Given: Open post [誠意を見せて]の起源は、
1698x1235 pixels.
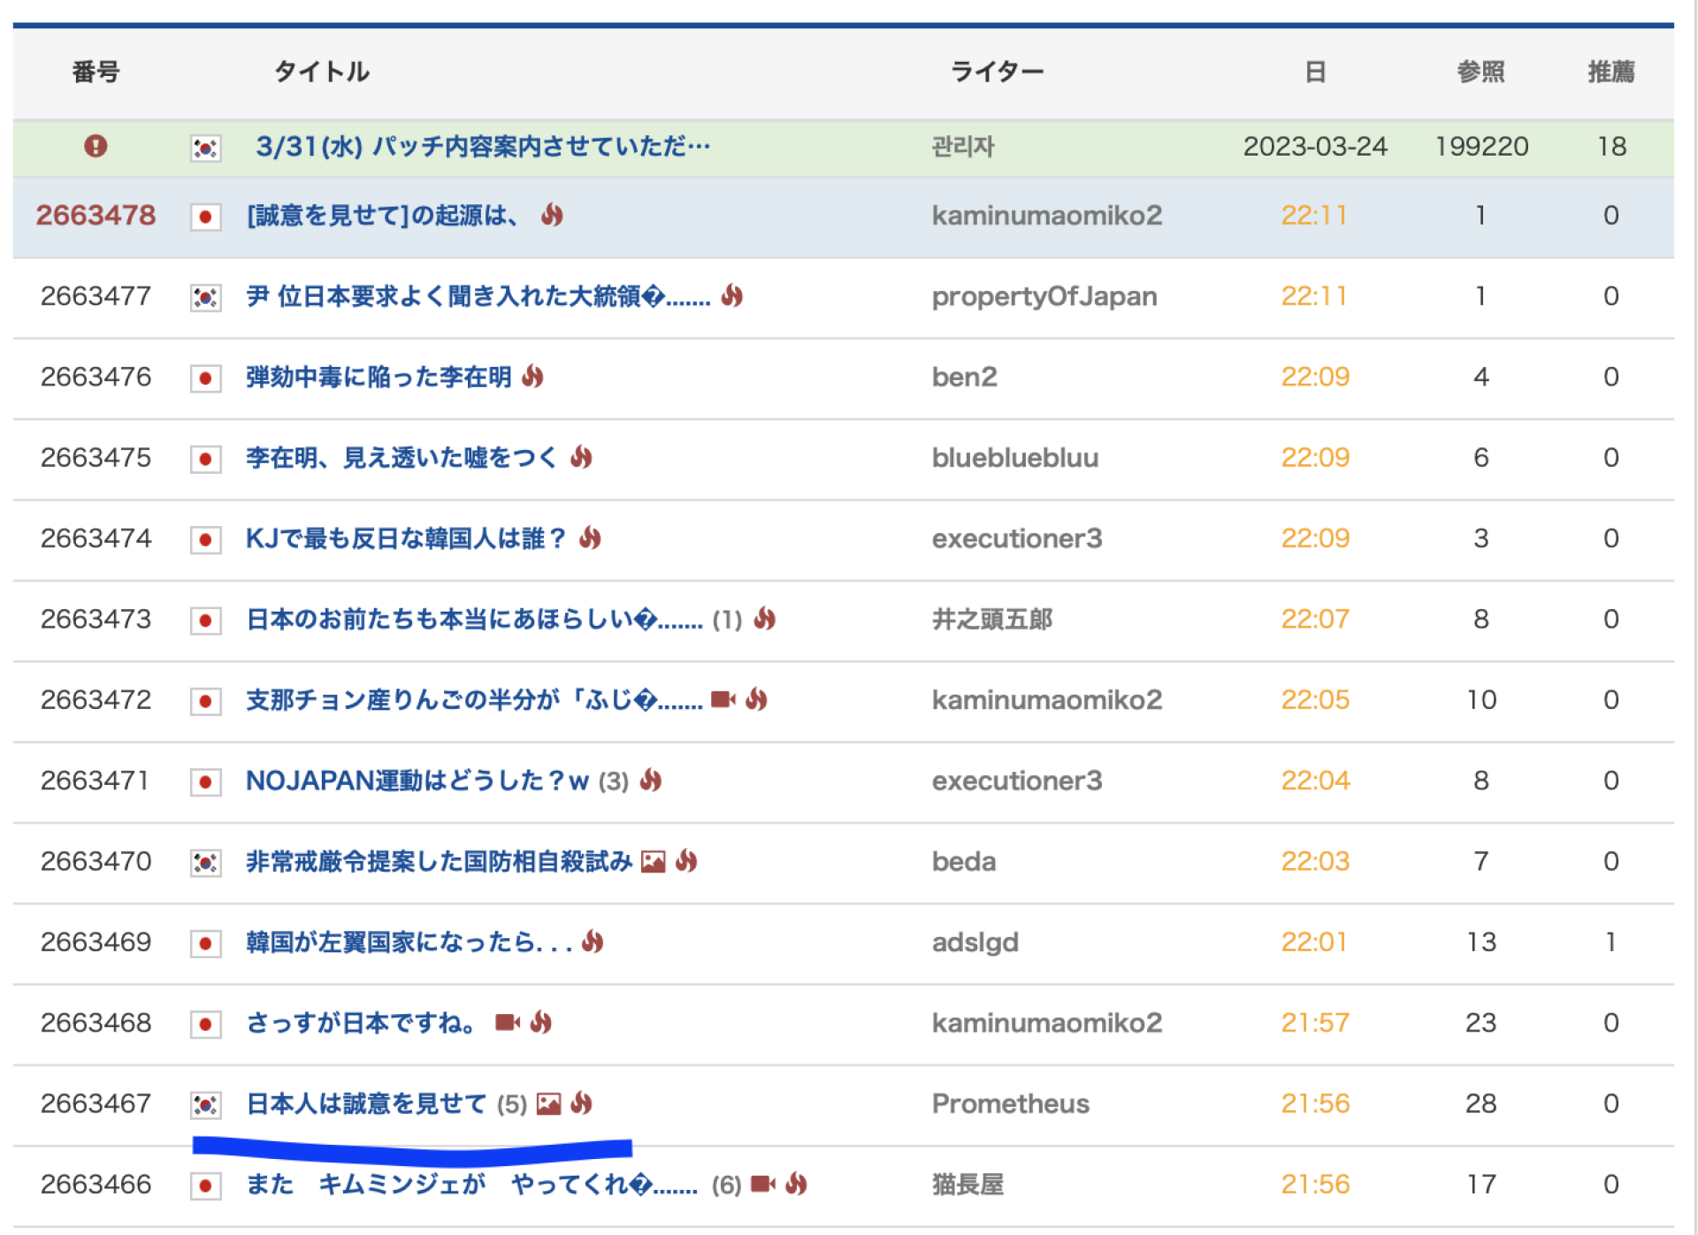Looking at the screenshot, I should point(382,215).
